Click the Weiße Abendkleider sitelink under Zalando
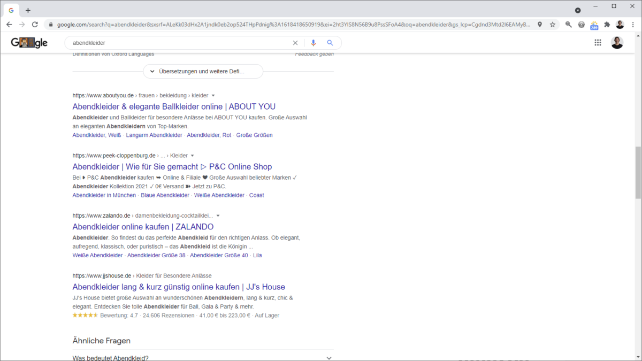 (x=98, y=255)
